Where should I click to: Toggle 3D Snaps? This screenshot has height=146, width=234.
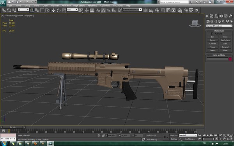click(x=98, y=10)
